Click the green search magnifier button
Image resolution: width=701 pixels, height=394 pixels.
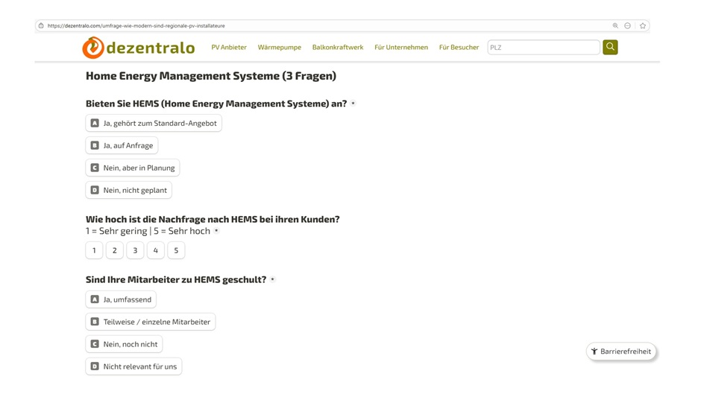tap(610, 47)
